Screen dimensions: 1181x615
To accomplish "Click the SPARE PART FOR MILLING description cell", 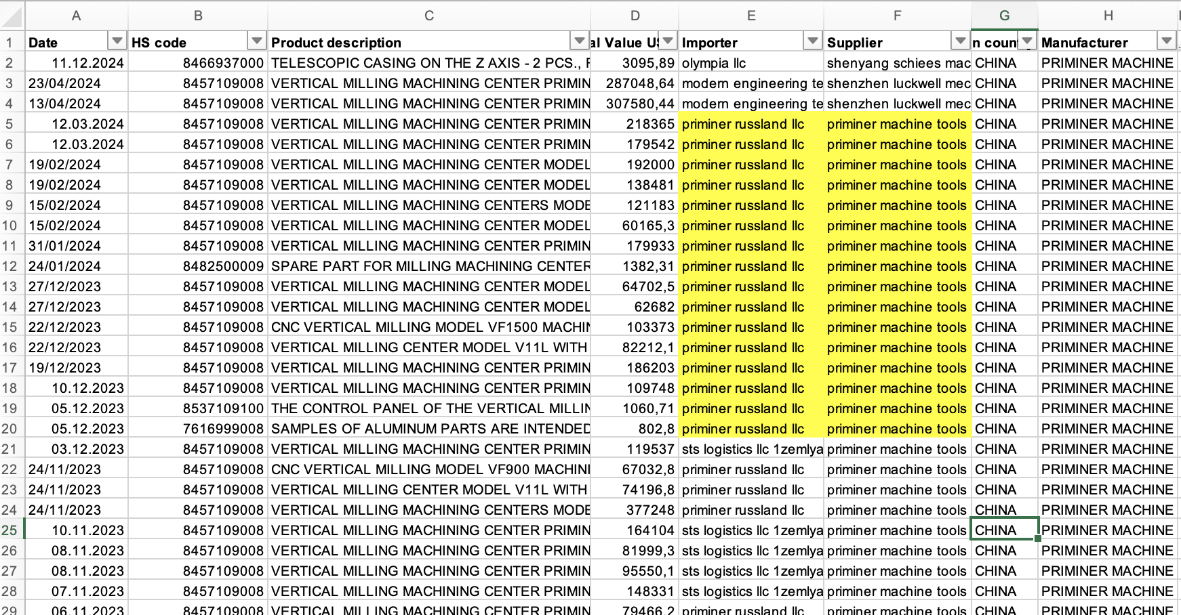I will pos(428,266).
